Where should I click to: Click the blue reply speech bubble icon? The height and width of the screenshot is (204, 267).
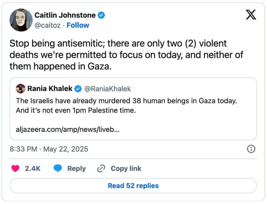tap(58, 168)
